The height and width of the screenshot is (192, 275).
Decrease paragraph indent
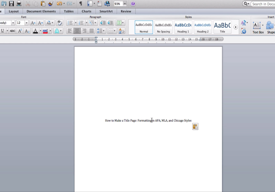tap(103, 23)
